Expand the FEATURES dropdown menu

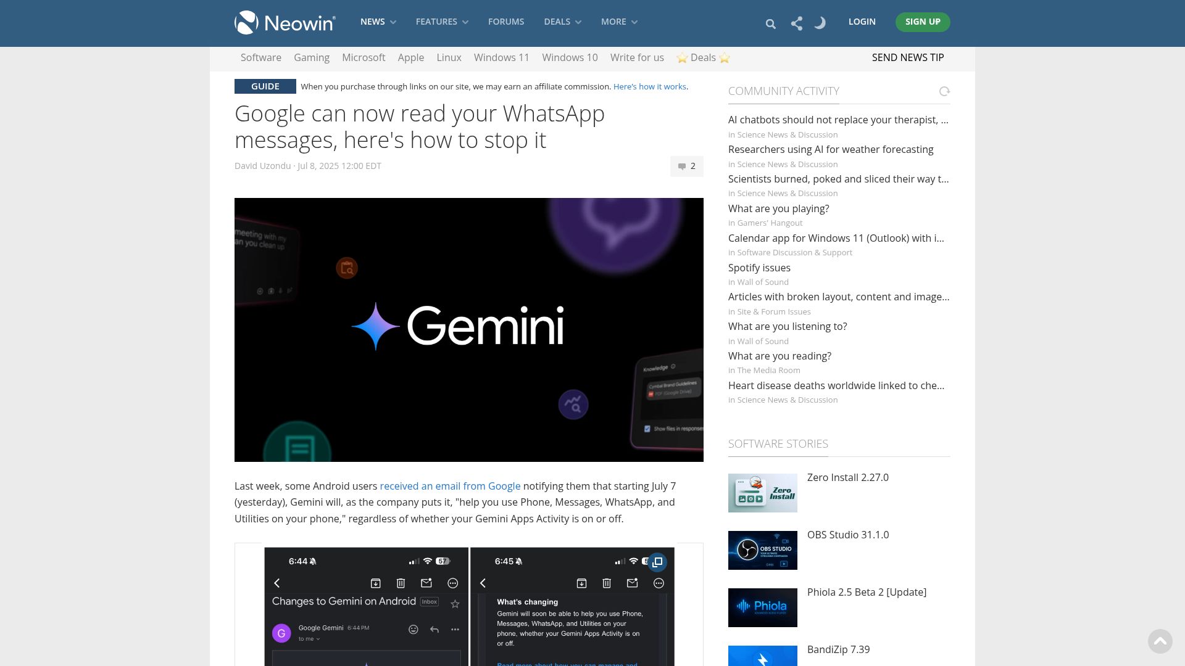442,22
